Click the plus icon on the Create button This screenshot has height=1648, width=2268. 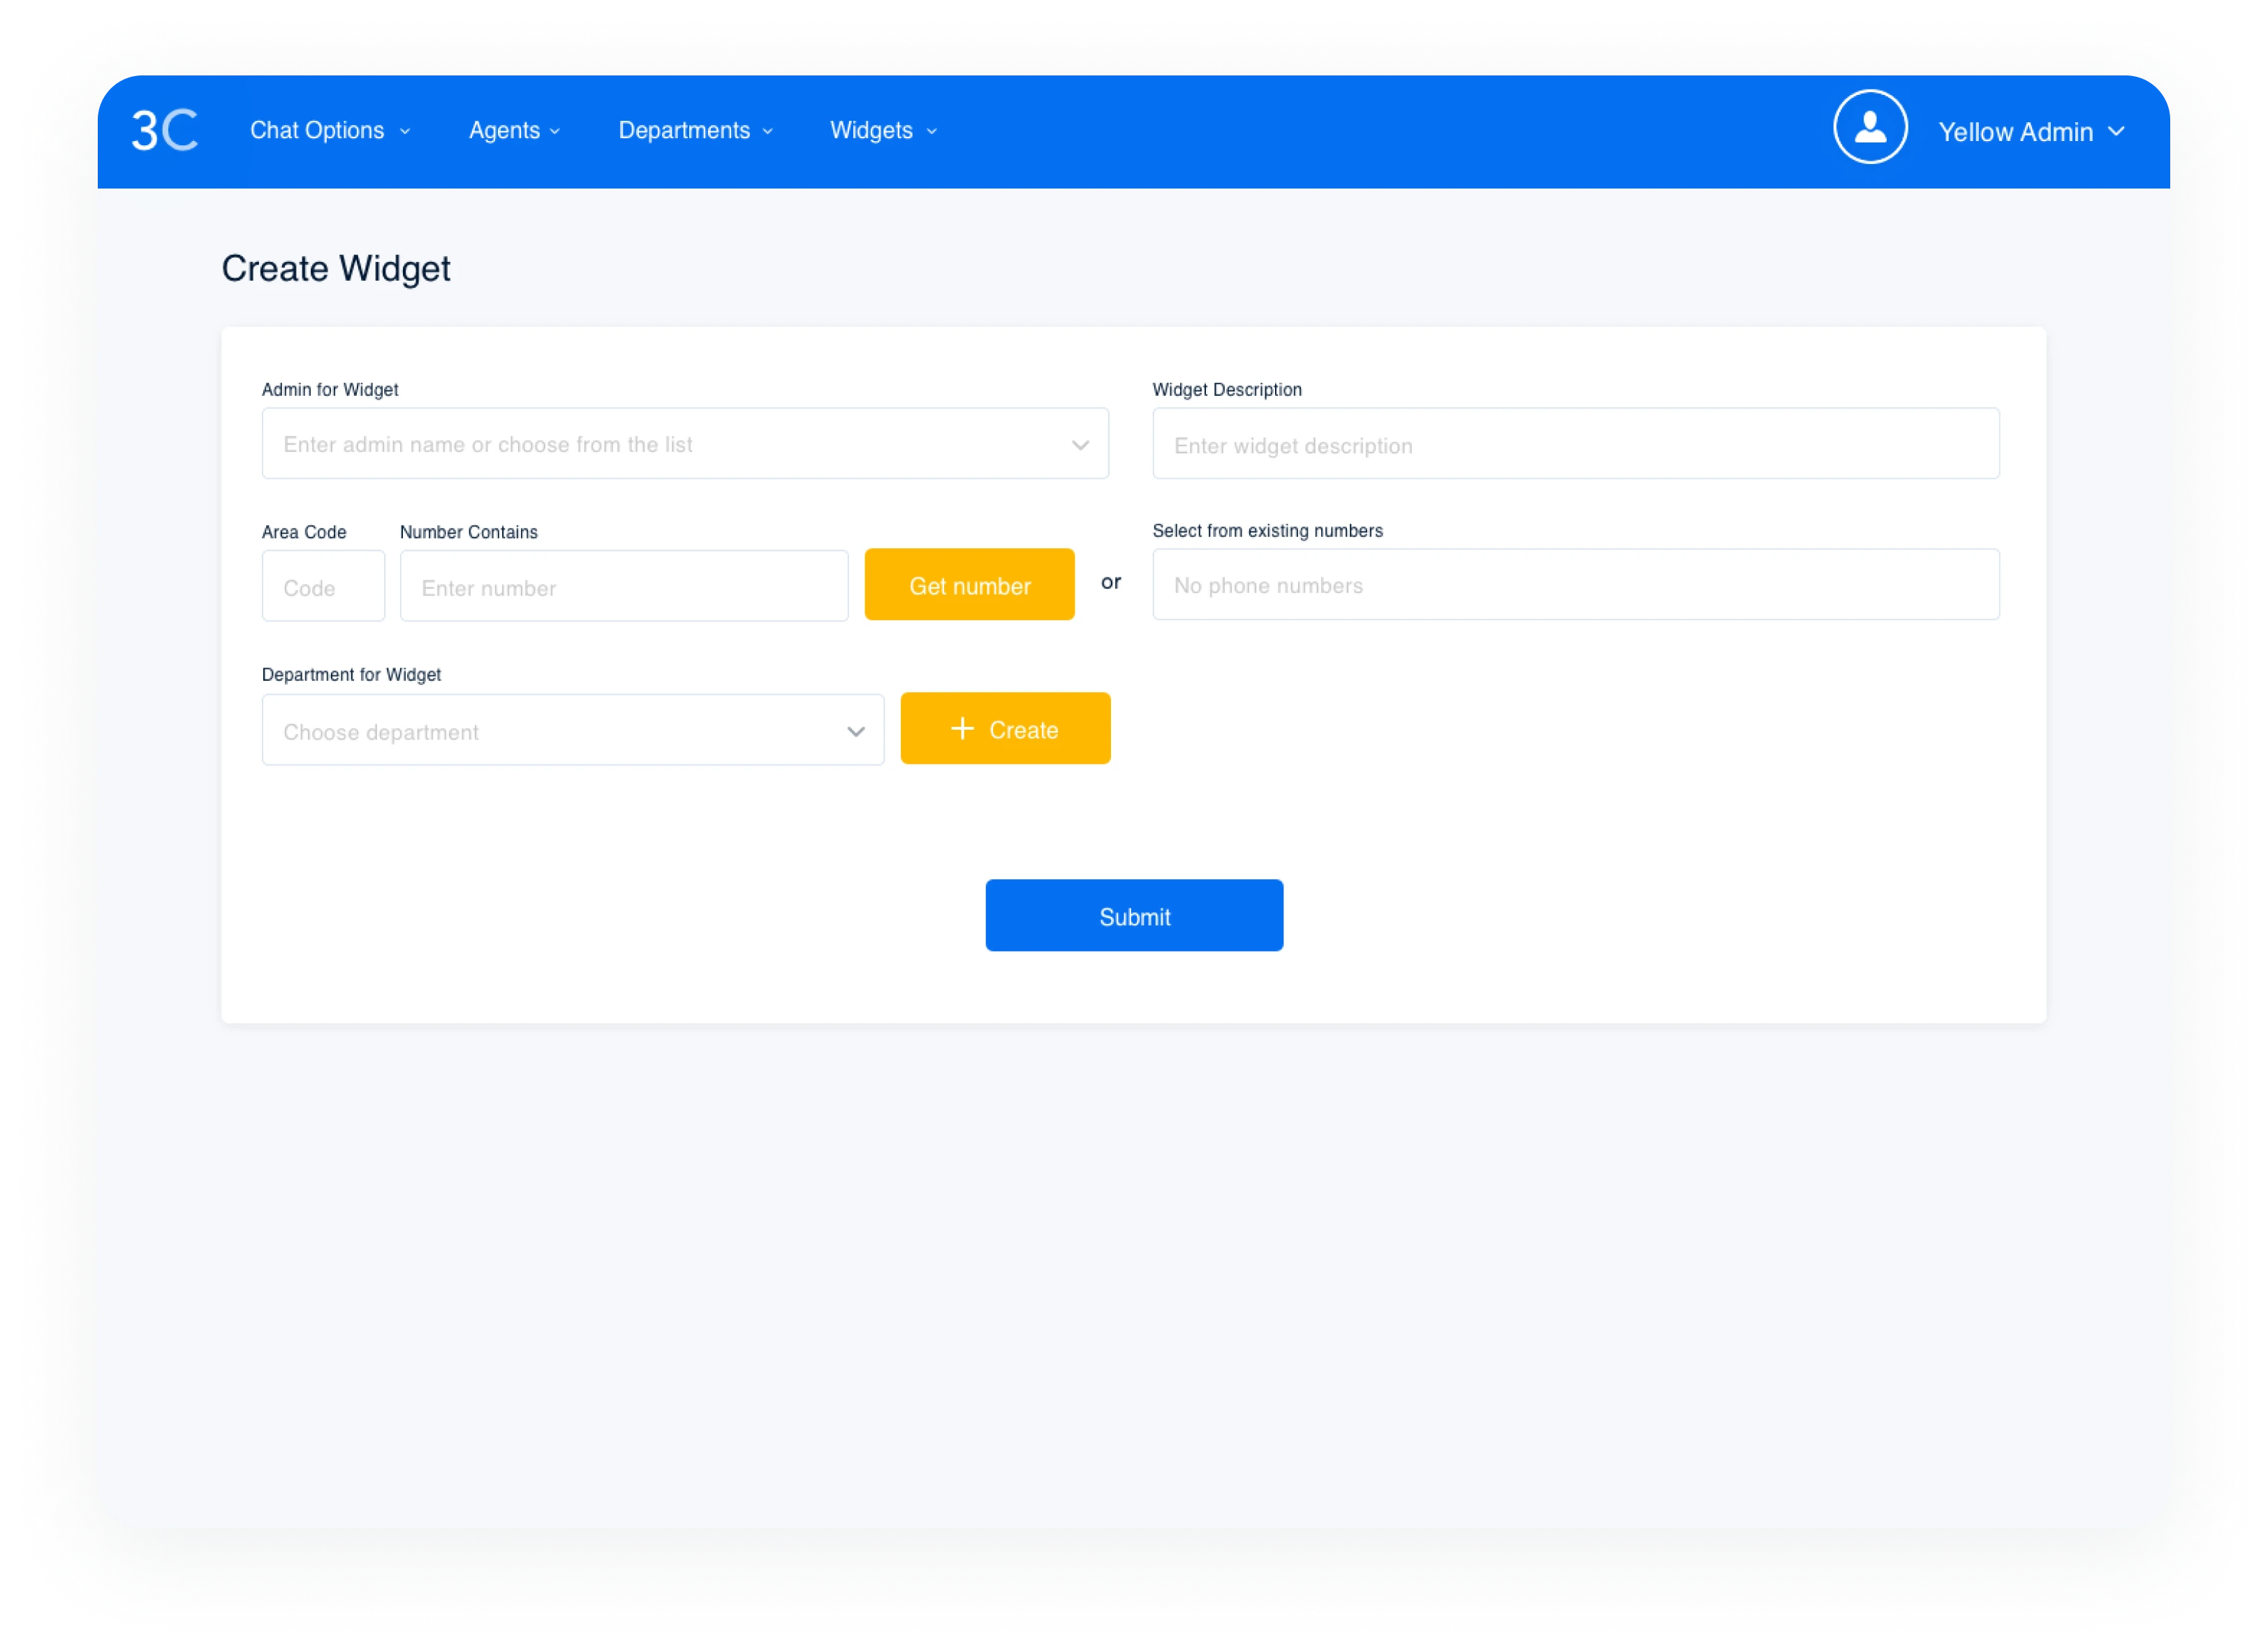(x=962, y=729)
